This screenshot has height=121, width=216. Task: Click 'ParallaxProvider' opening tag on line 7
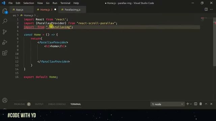pos(53,42)
